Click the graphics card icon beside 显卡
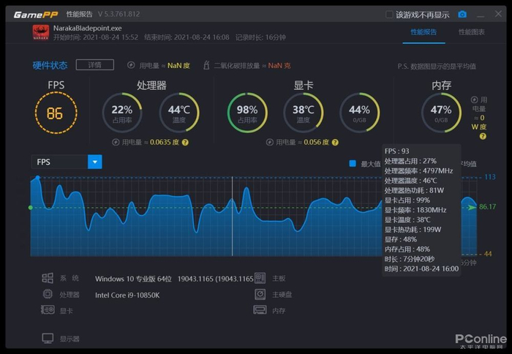Image resolution: width=512 pixels, height=354 pixels. (x=48, y=309)
